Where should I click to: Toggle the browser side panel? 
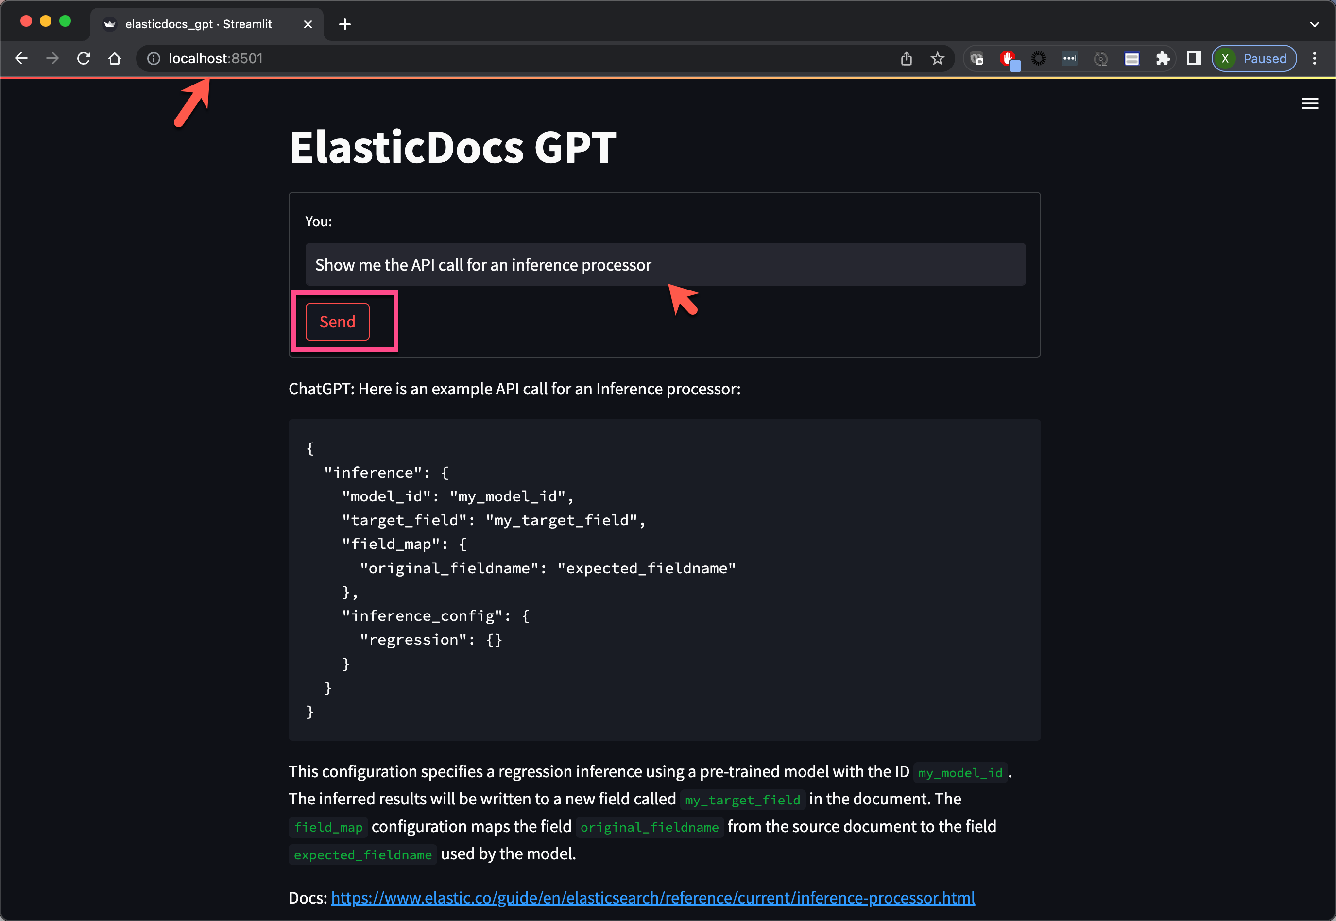[x=1194, y=58]
